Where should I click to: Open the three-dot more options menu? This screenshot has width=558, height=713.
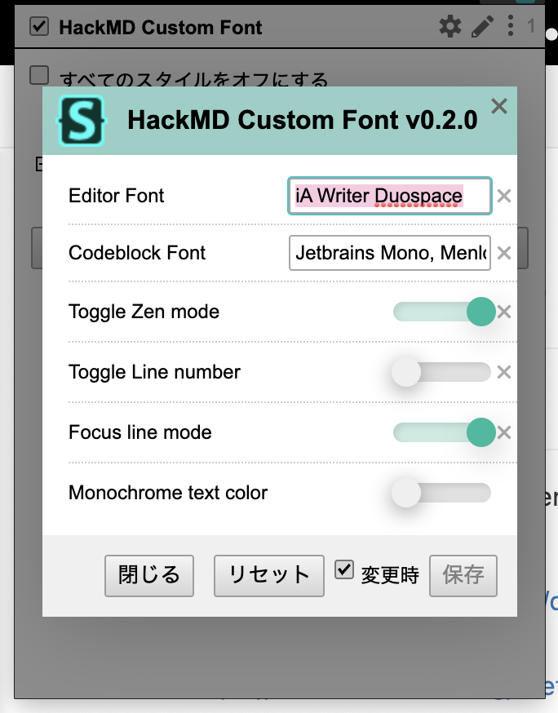coord(511,27)
